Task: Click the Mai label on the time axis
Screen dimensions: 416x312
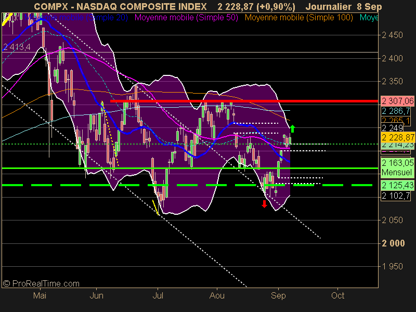Action: coord(40,295)
